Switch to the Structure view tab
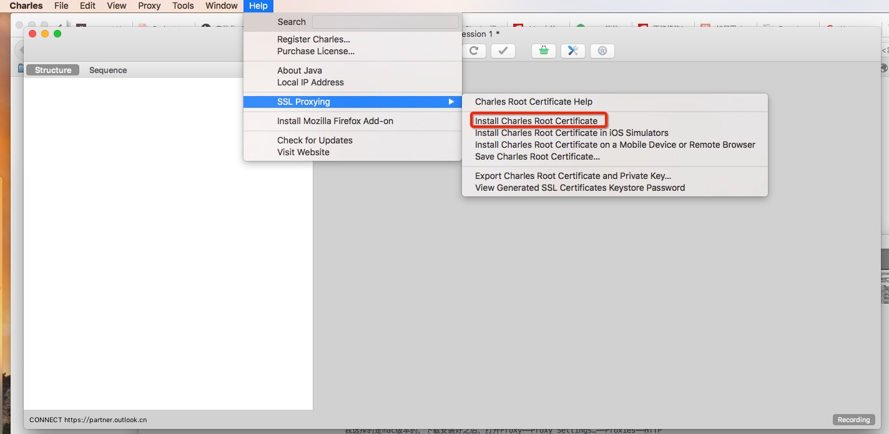Image resolution: width=889 pixels, height=434 pixels. click(53, 70)
